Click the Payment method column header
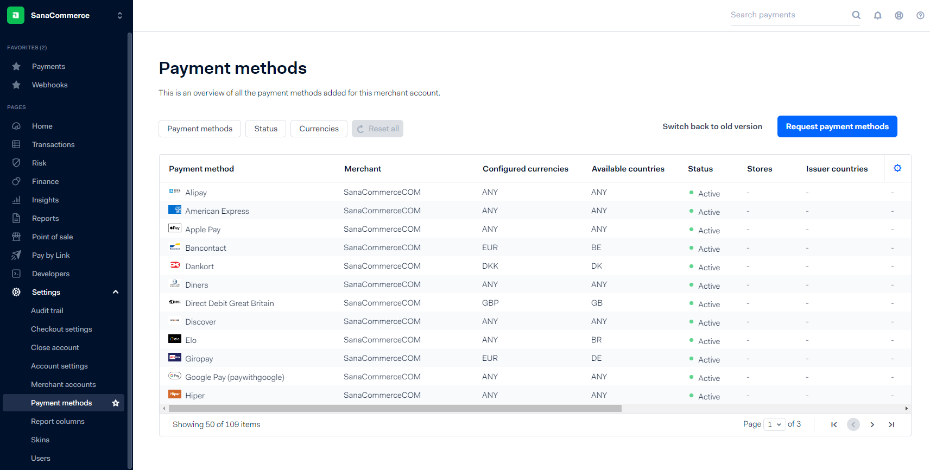Image resolution: width=930 pixels, height=470 pixels. pos(201,169)
